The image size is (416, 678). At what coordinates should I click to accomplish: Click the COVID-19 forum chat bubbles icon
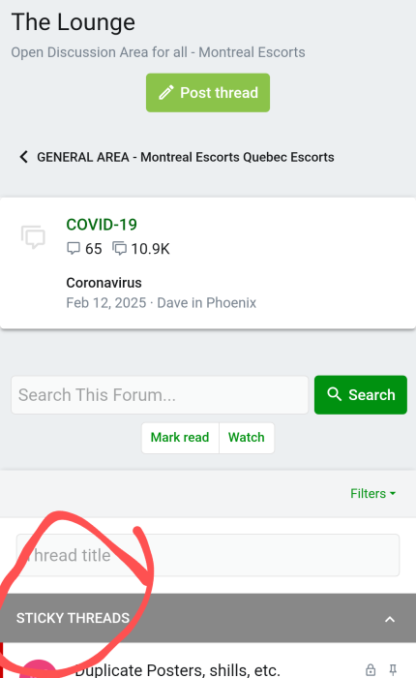point(33,237)
